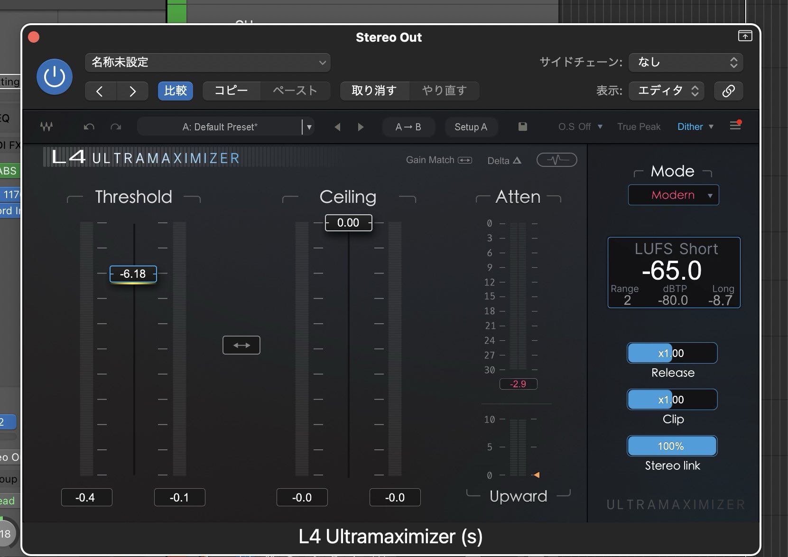Click the LUFS Range value 2
The image size is (788, 557).
pos(627,300)
